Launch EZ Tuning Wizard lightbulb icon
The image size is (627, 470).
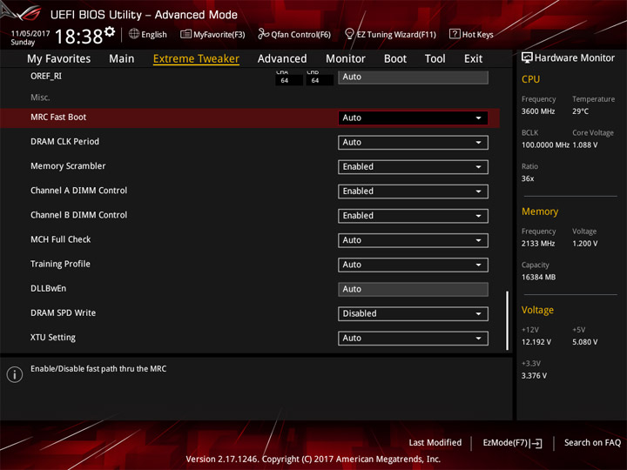349,34
